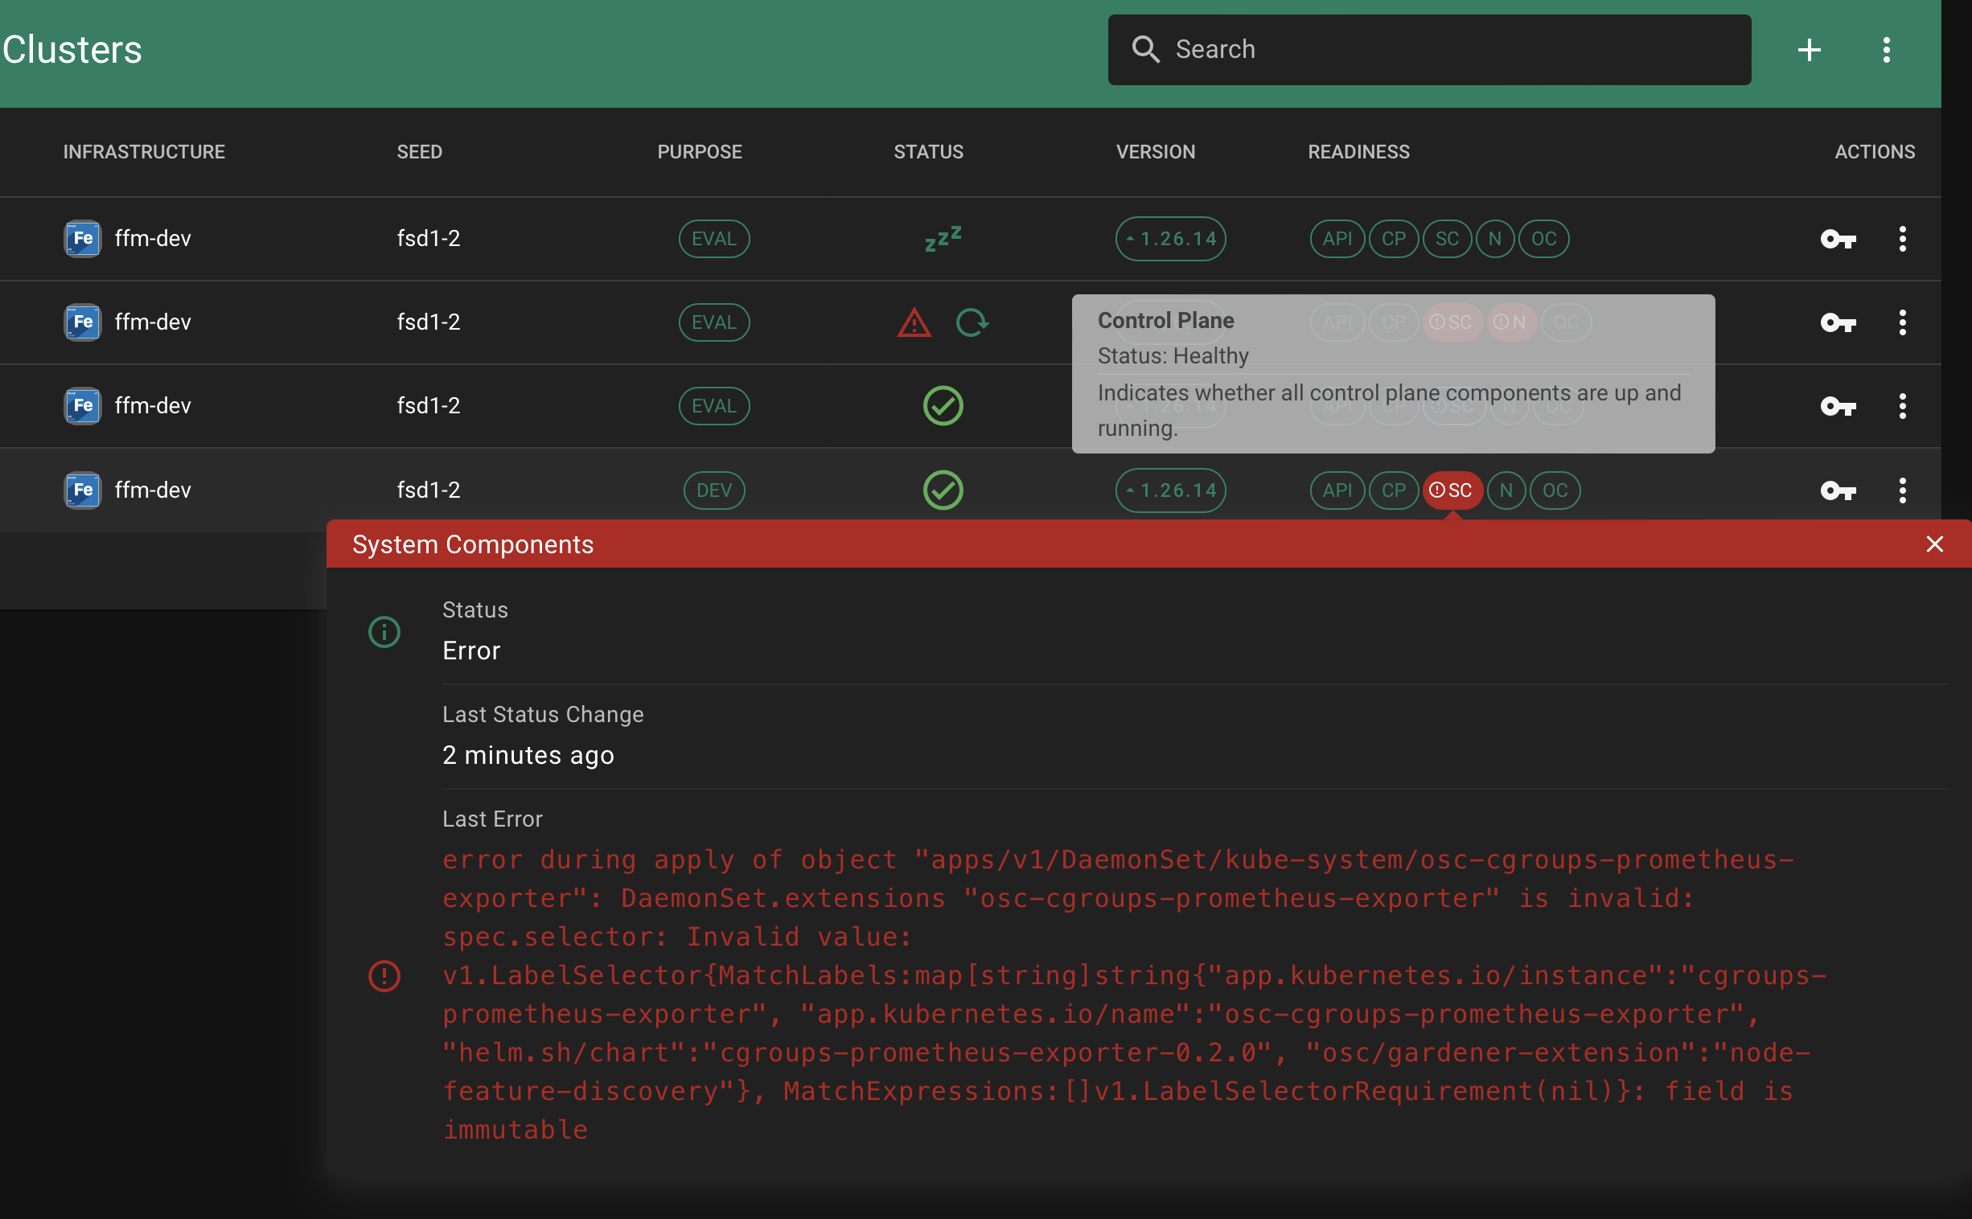Click the EVAL purpose label on second row
This screenshot has height=1219, width=1972.
coord(713,322)
